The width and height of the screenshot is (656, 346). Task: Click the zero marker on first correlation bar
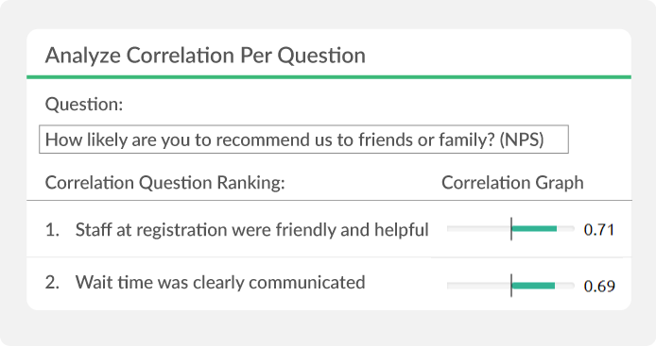pyautogui.click(x=511, y=229)
